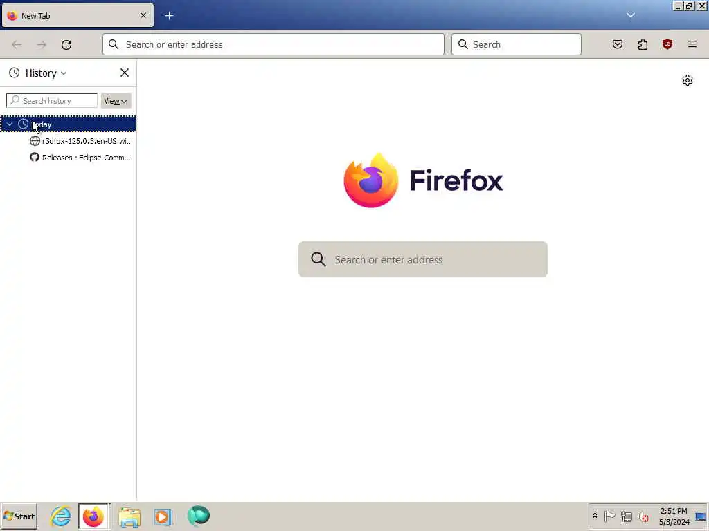This screenshot has height=531, width=709.
Task: Open the Extensions puzzle icon
Action: [x=643, y=44]
